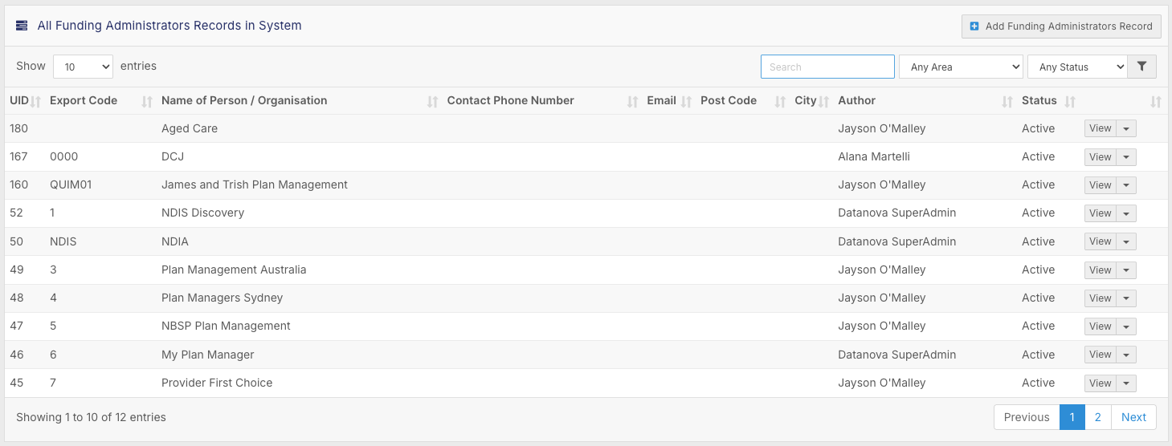Click the Previous page link
The width and height of the screenshot is (1172, 446).
[x=1027, y=417]
